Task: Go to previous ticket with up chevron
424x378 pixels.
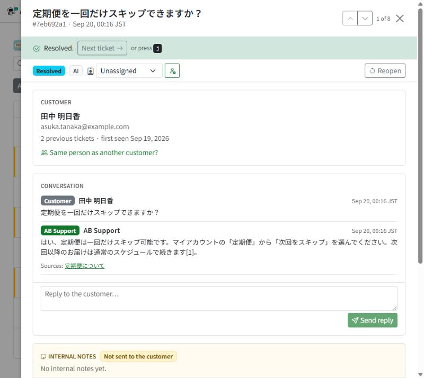Action: point(350,19)
